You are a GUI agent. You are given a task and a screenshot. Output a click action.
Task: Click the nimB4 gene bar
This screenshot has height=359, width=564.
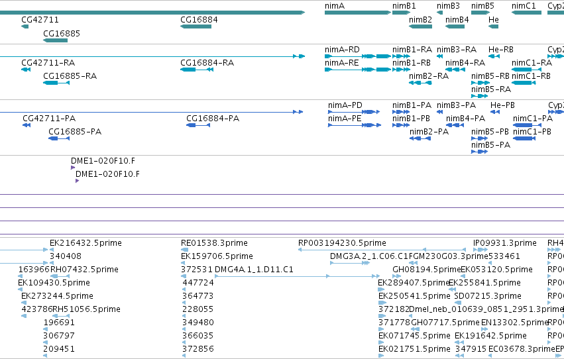click(x=455, y=26)
